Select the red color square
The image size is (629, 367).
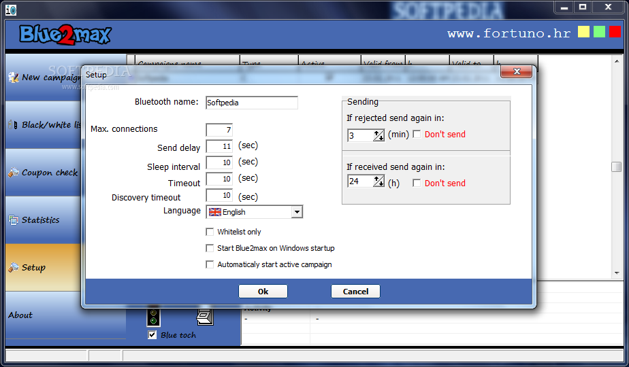(615, 32)
